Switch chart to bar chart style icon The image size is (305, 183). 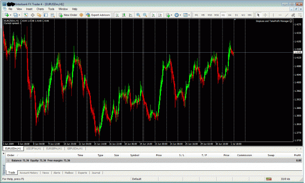117,15
